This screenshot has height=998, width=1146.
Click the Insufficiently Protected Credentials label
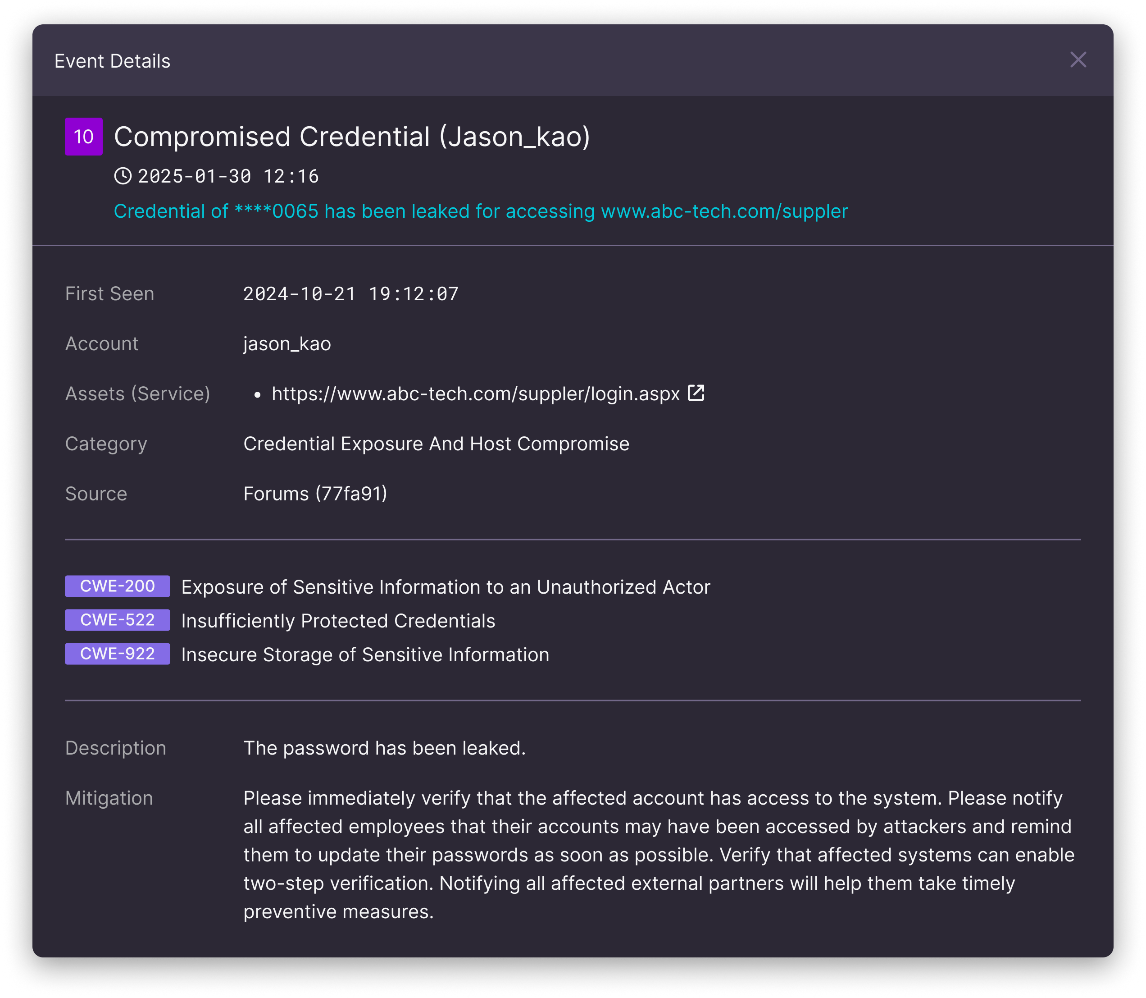pos(337,620)
